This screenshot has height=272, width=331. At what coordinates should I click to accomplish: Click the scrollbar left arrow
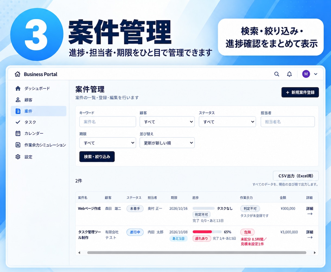point(79,252)
